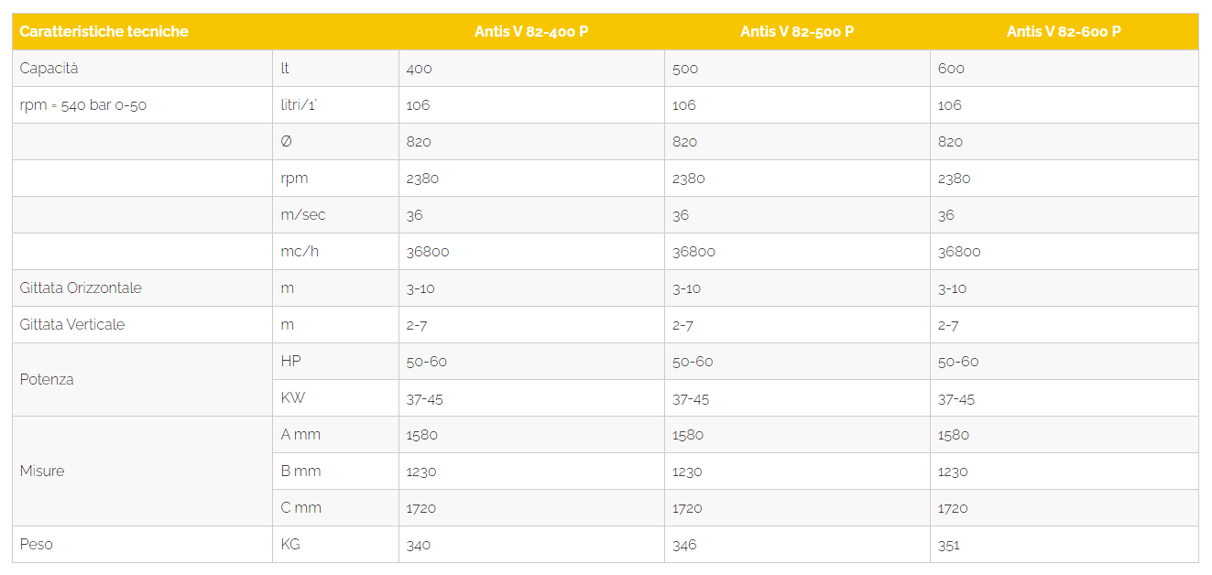
Task: Click the Caratteristiche tecniche header cell
Action: pos(142,31)
